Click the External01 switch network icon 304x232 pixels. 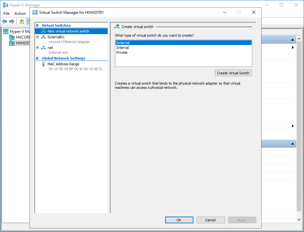43,37
